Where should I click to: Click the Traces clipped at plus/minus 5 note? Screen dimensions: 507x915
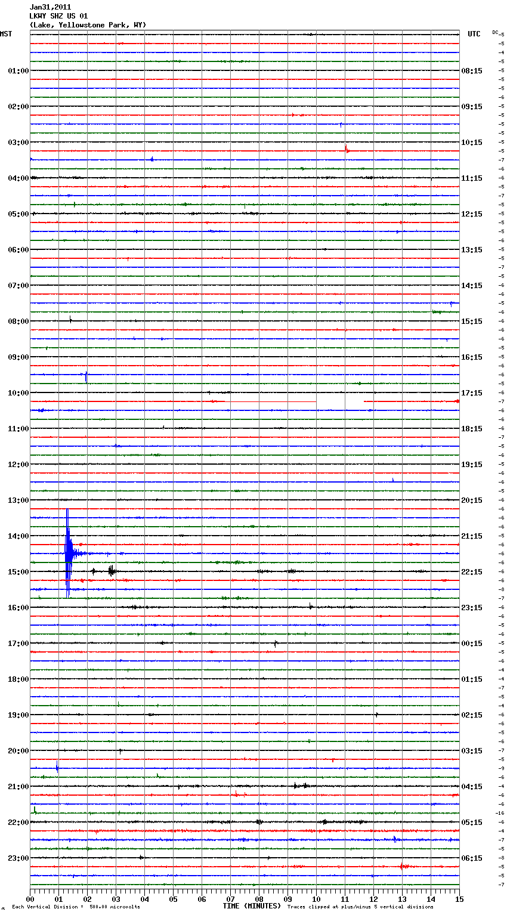pyautogui.click(x=360, y=907)
